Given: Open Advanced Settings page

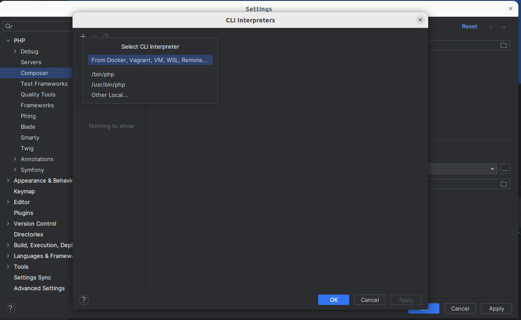Looking at the screenshot, I should tap(39, 288).
